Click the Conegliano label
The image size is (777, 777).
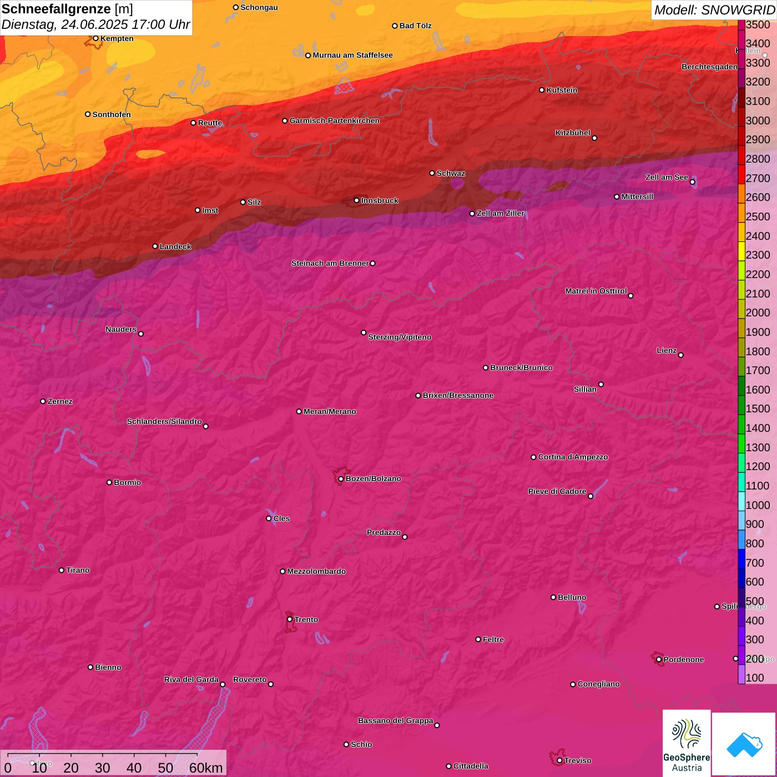click(x=598, y=684)
